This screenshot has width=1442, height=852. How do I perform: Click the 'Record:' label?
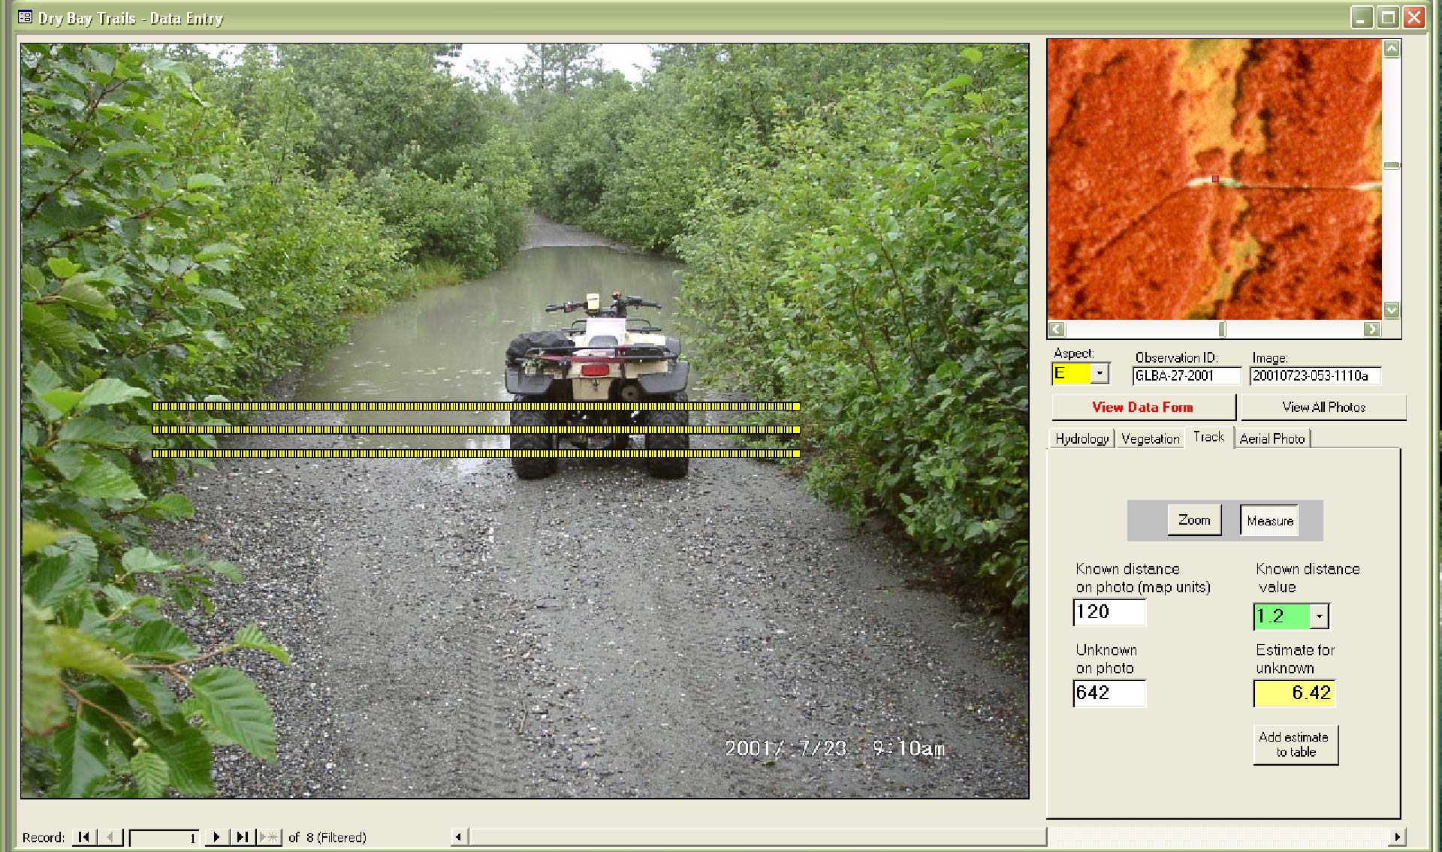pos(44,837)
